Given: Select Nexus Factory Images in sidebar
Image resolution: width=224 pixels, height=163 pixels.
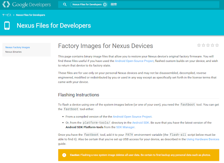Looking at the screenshot, I should tap(17, 47).
